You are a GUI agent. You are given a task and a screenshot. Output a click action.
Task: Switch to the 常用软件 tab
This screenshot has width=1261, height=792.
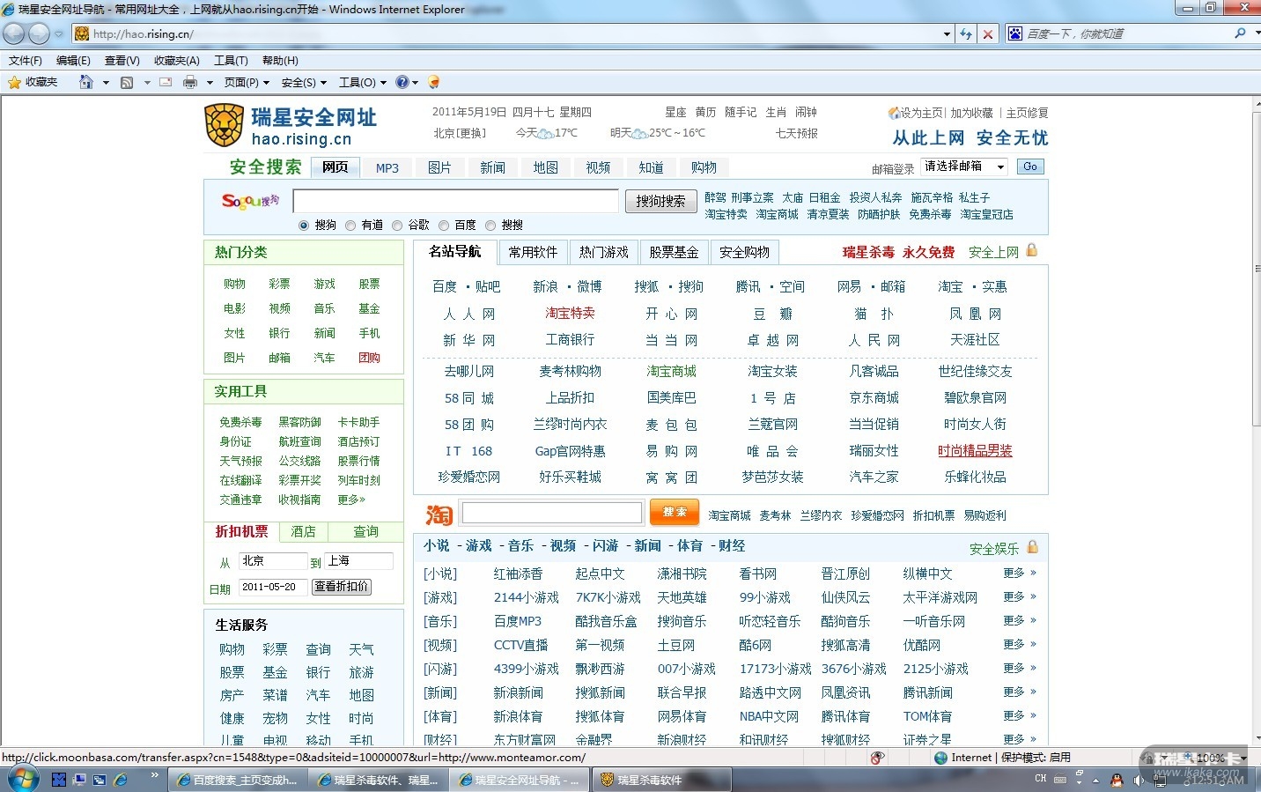coord(533,252)
